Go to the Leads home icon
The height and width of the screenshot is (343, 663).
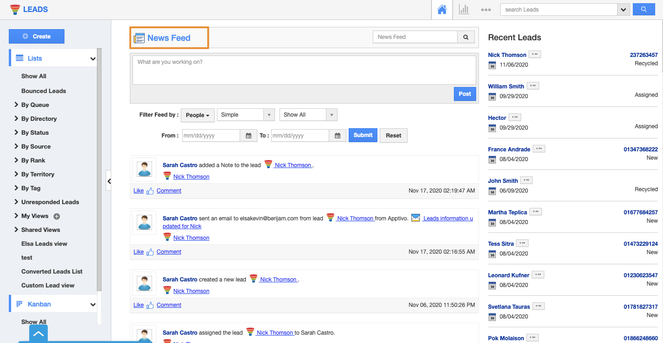pos(442,10)
